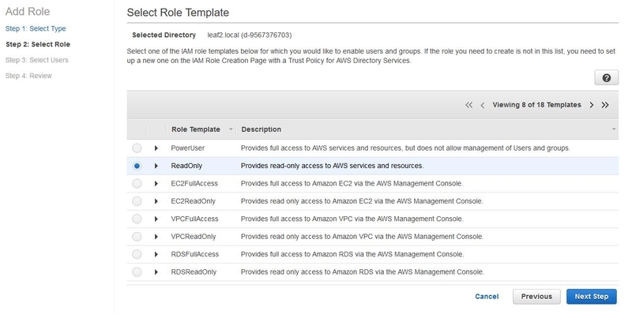Viewport: 632px width, 318px height.
Task: Open Role Template column sort arrow
Action: [230, 129]
